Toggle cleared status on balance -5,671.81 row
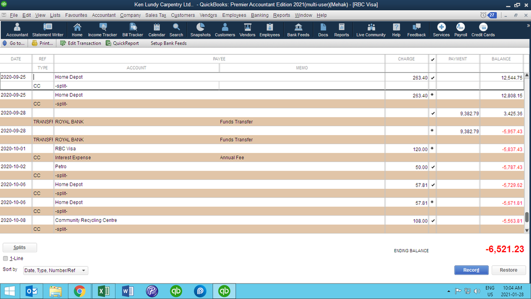The image size is (531, 299). point(433,202)
